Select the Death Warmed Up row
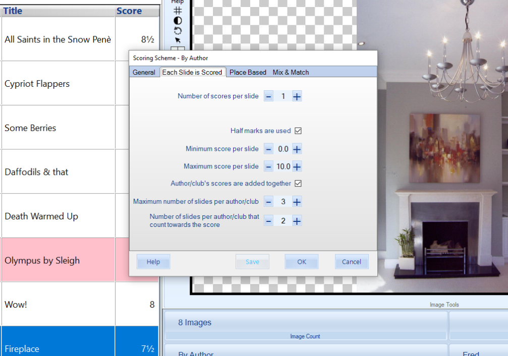 pos(65,216)
